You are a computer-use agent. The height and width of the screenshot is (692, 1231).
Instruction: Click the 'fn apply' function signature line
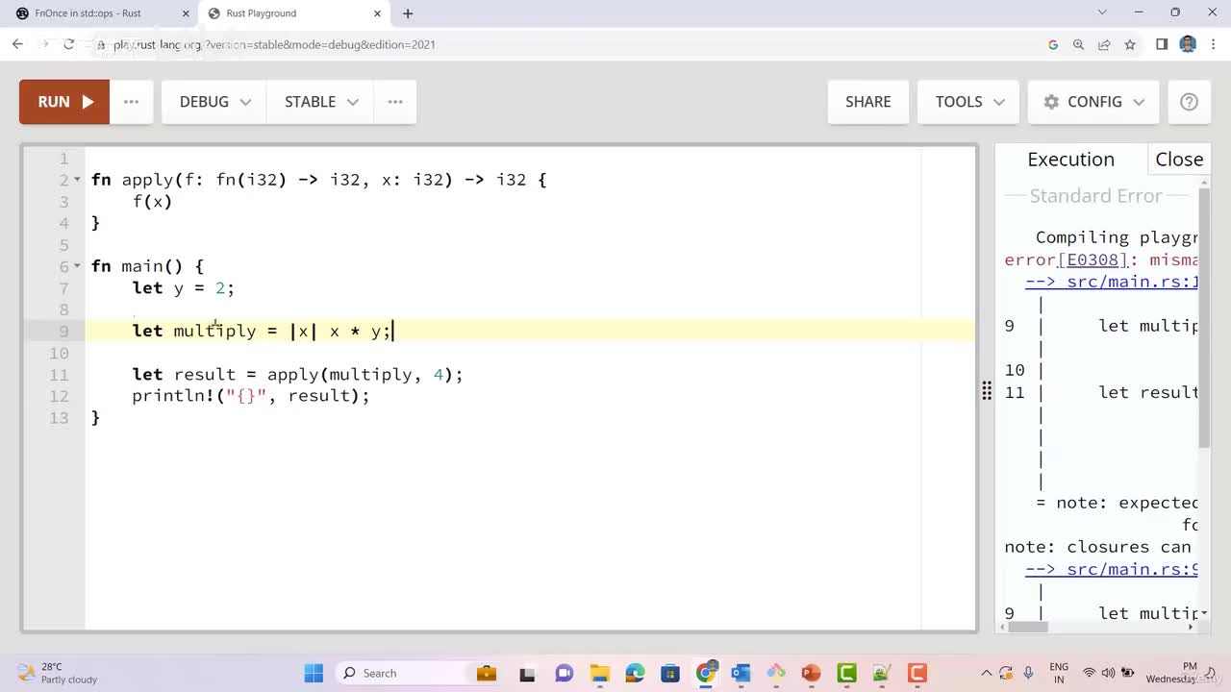click(x=318, y=180)
